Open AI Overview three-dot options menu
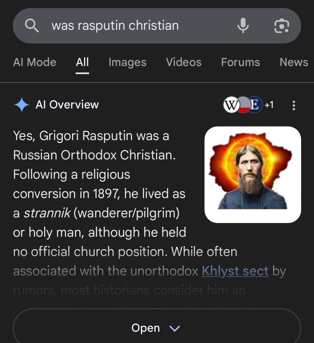Viewport: 314px width, 343px height. pos(294,105)
